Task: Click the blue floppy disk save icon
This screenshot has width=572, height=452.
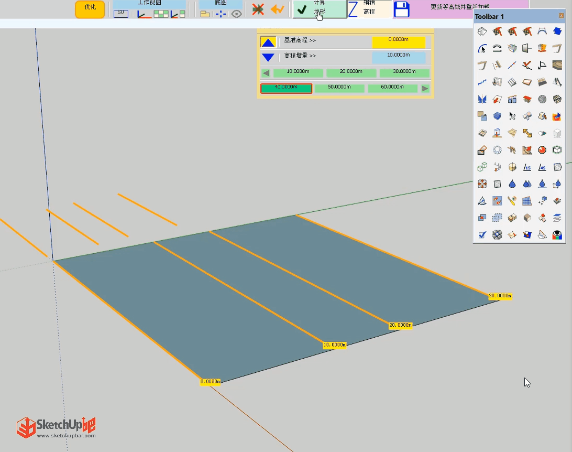Action: coord(401,10)
